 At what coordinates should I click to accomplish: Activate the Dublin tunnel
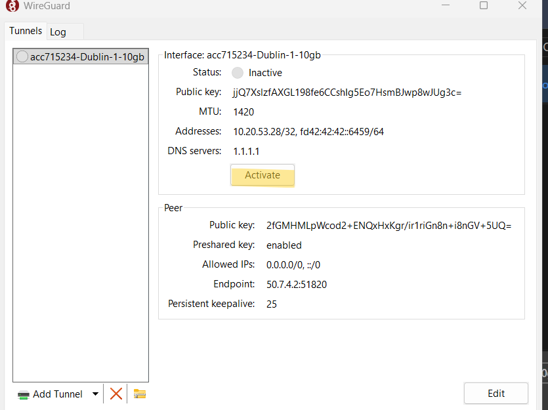(263, 175)
